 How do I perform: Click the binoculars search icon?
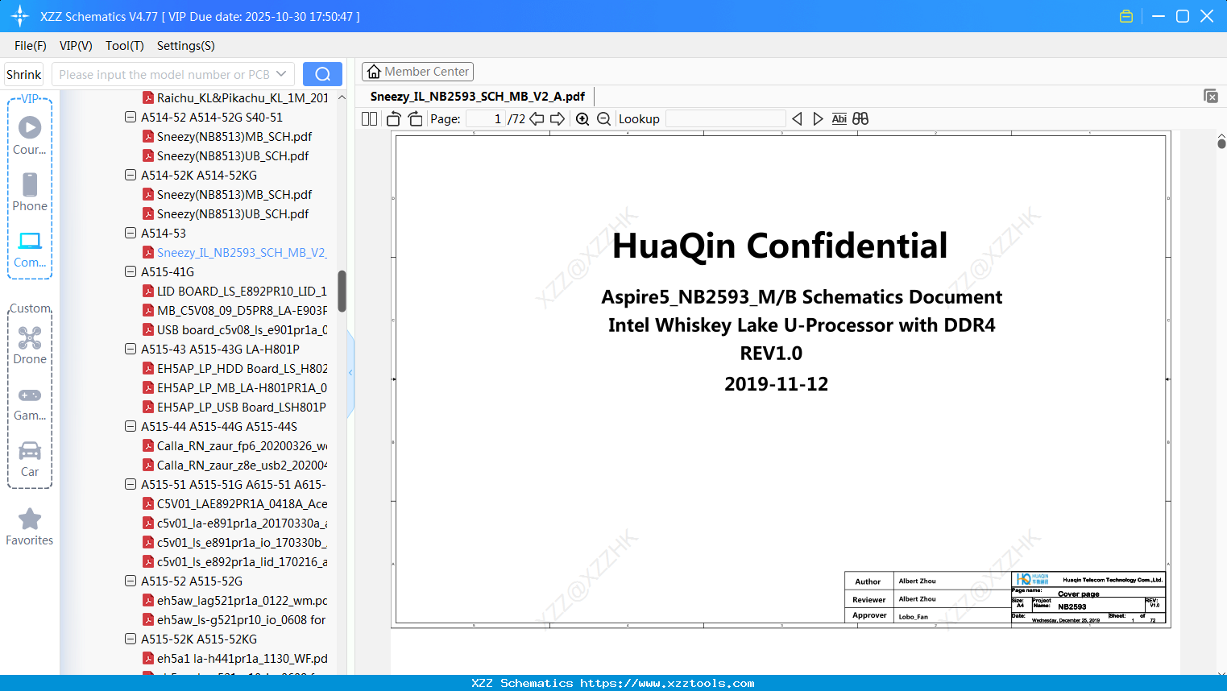(x=860, y=119)
